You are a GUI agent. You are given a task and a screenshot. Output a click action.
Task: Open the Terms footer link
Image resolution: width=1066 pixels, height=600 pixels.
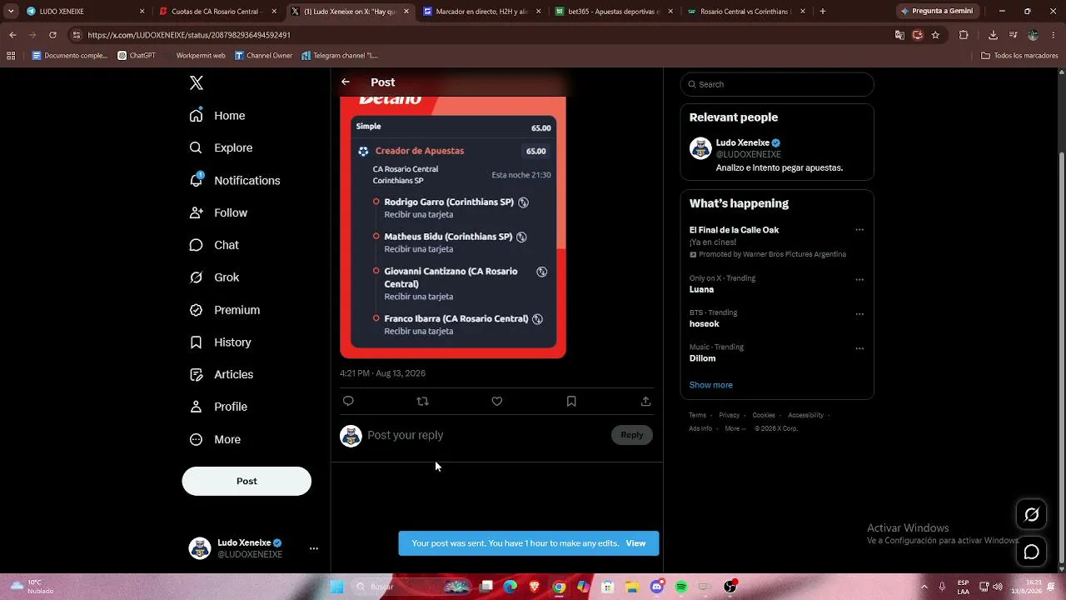tap(697, 415)
